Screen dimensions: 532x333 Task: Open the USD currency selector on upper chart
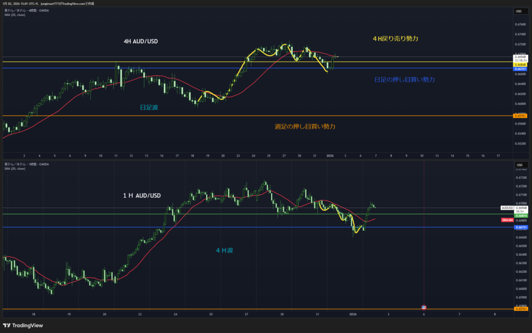coord(518,11)
